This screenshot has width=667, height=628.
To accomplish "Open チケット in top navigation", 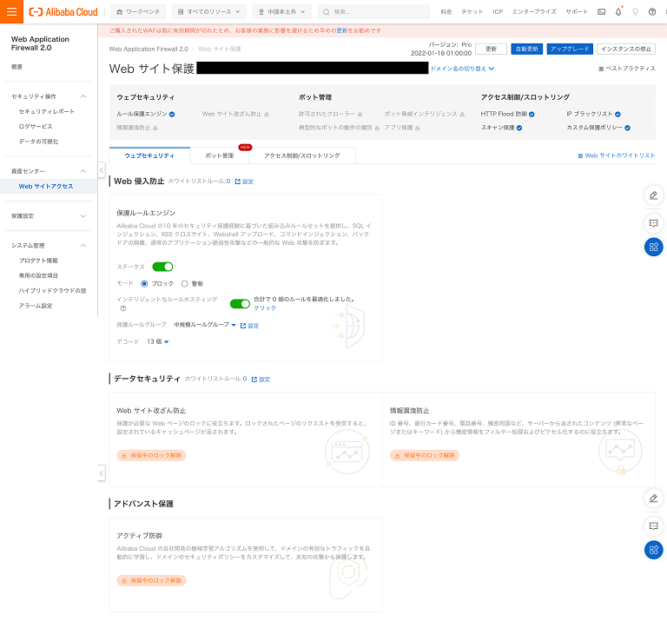I will pos(472,12).
